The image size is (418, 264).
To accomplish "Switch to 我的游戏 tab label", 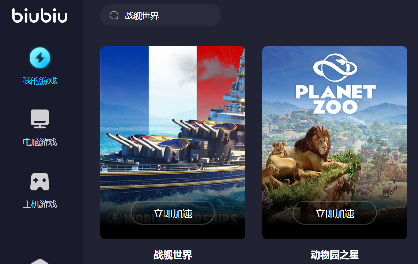I will [40, 80].
